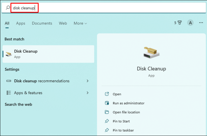Image resolution: width=207 pixels, height=136 pixels.
Task: Expand Disk cleanup recommendations chevron
Action: (x=88, y=81)
